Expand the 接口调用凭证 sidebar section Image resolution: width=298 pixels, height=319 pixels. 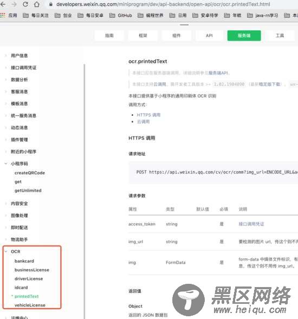coord(23,68)
